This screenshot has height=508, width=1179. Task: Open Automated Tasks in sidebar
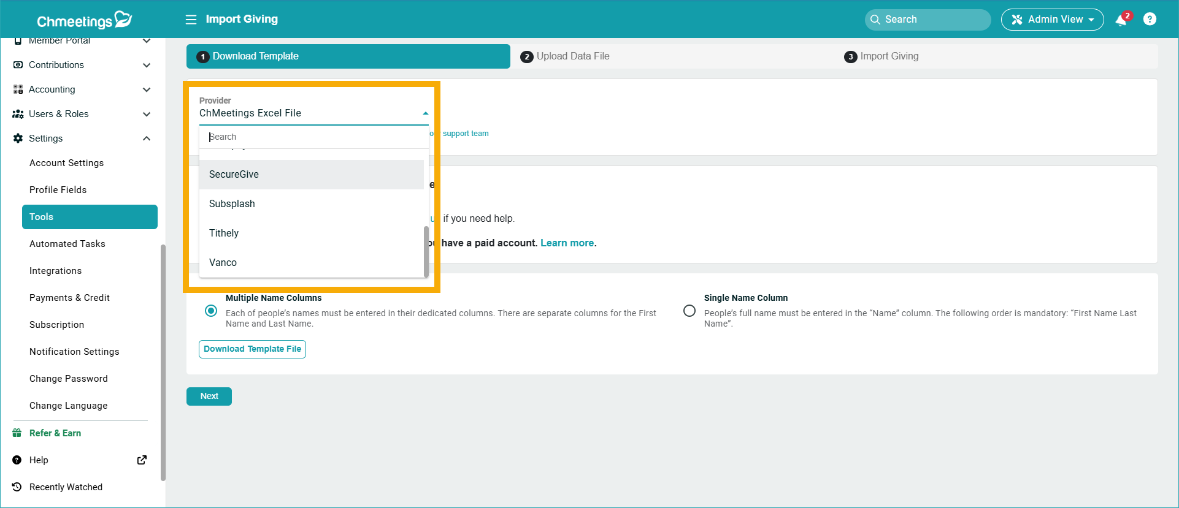[x=67, y=244]
